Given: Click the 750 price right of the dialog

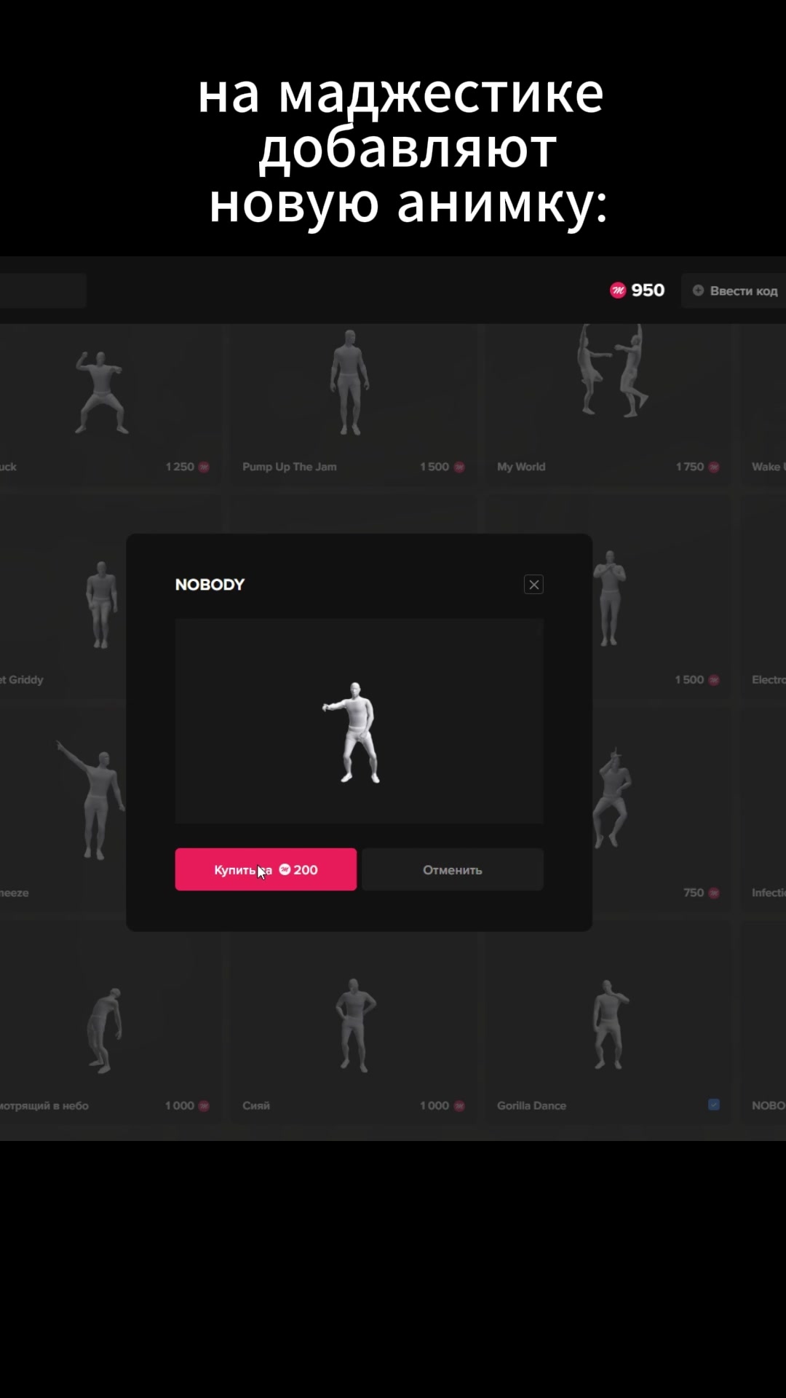Looking at the screenshot, I should pos(694,893).
